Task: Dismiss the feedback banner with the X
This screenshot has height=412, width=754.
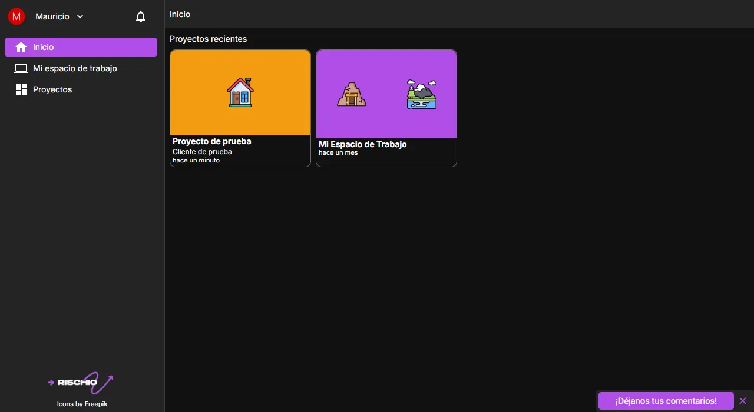Action: click(743, 401)
